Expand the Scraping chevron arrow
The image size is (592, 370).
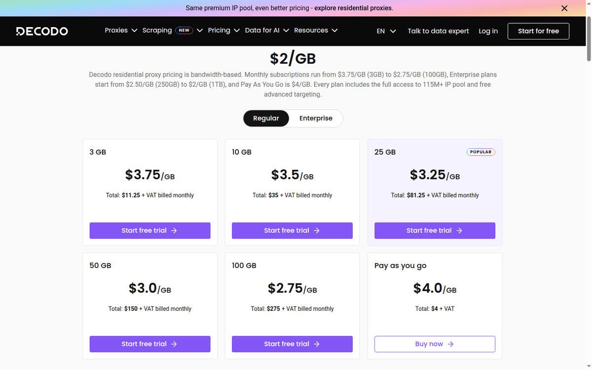(200, 31)
